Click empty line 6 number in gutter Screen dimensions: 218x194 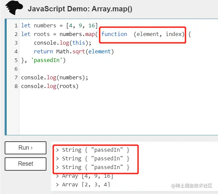tap(16, 69)
